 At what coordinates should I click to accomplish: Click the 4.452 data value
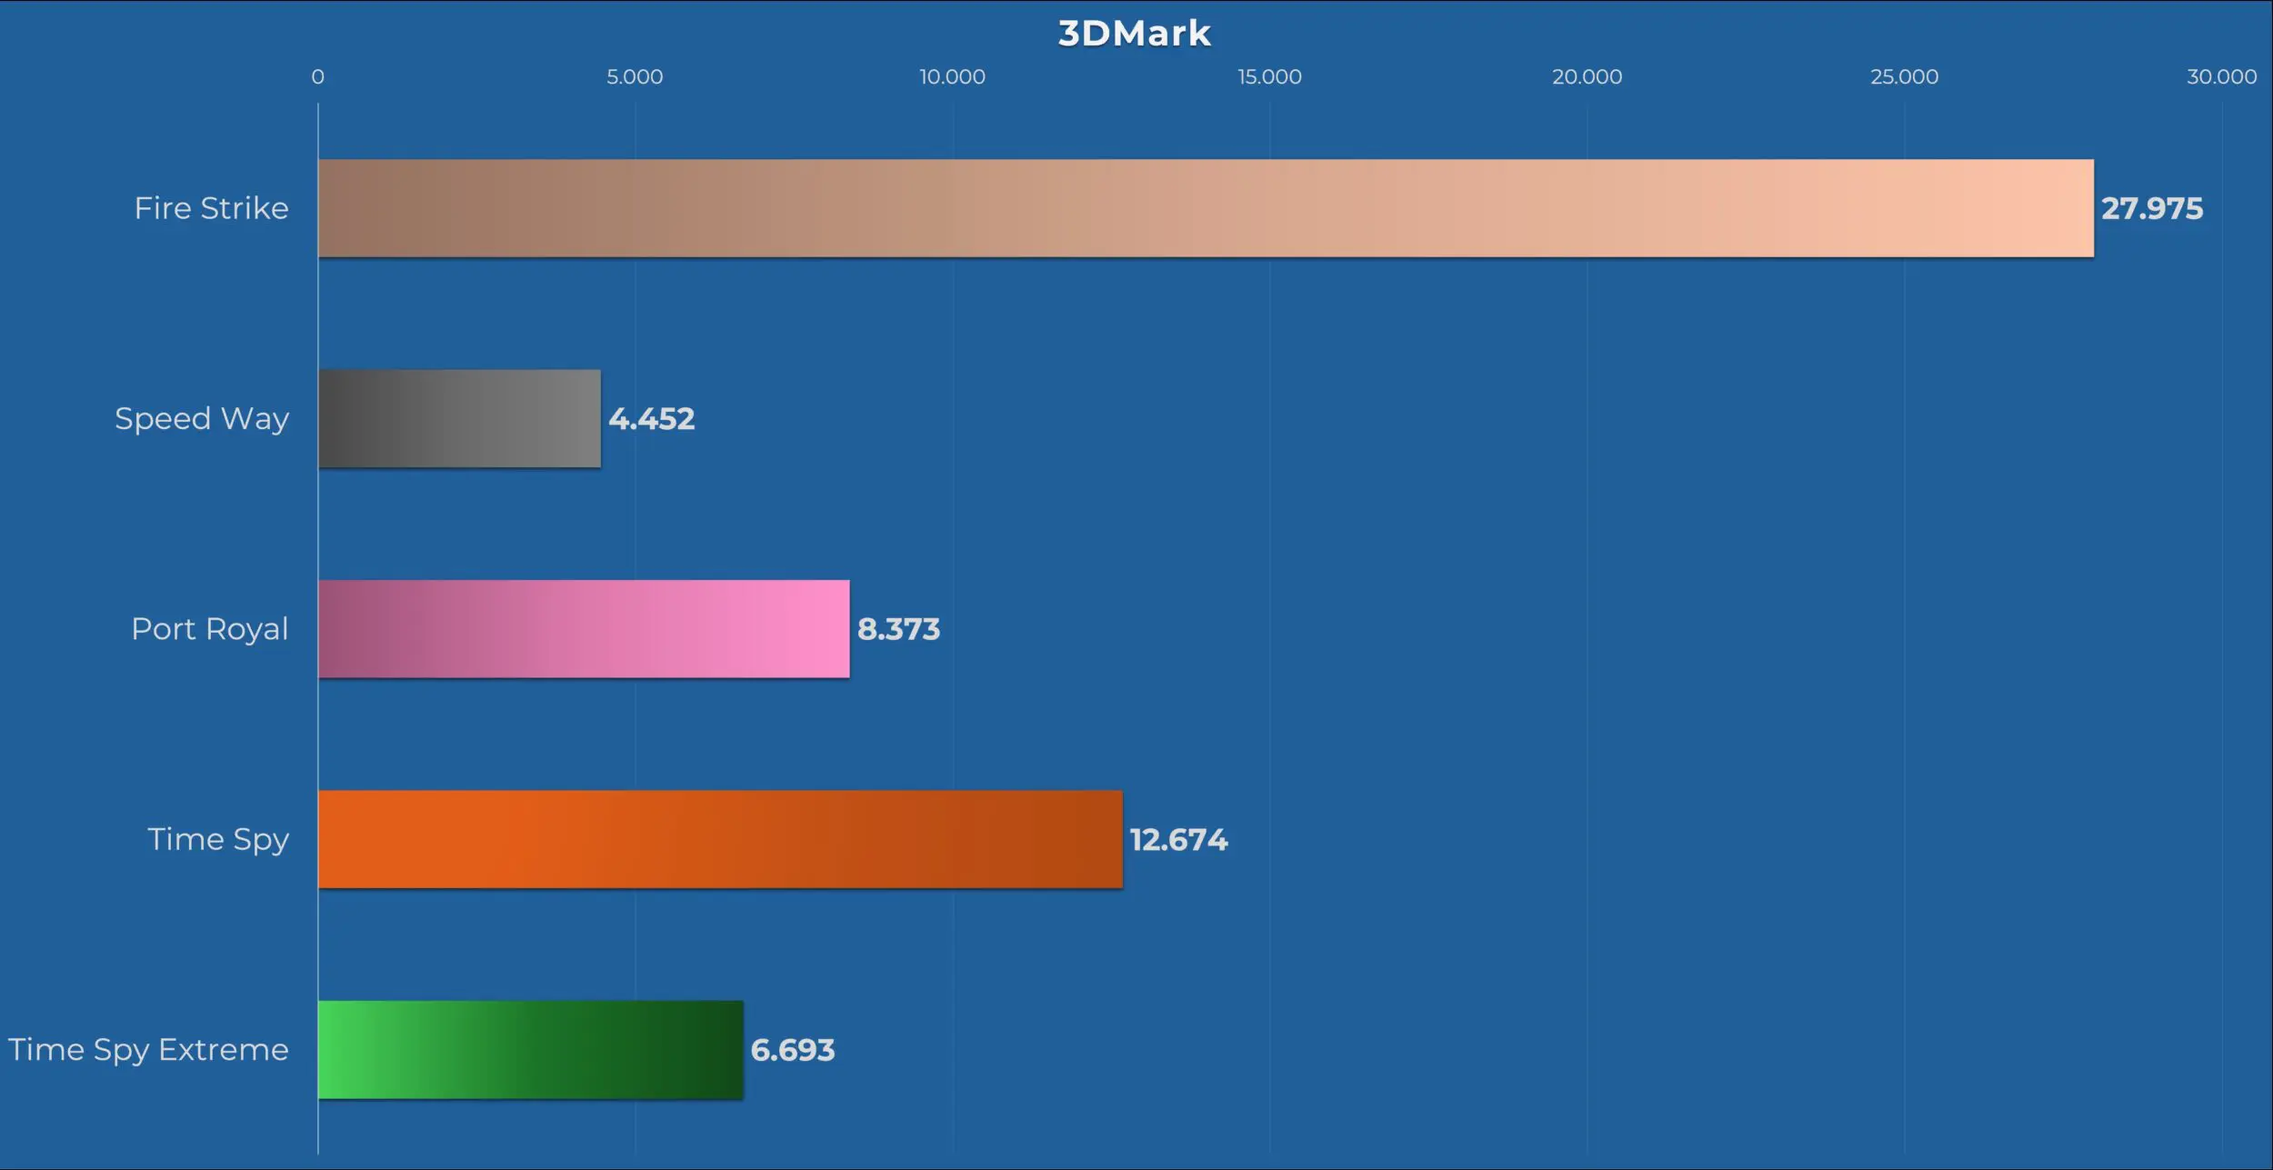[x=652, y=418]
